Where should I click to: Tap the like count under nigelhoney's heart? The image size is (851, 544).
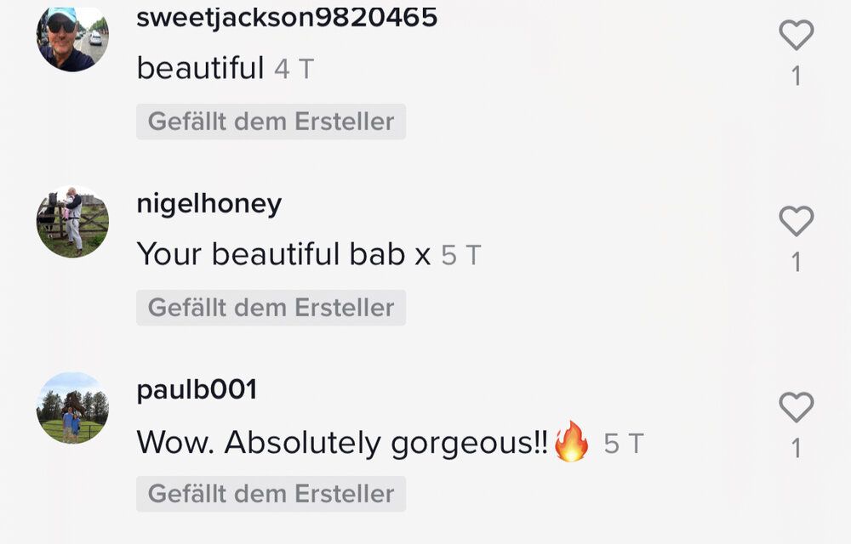point(797,263)
